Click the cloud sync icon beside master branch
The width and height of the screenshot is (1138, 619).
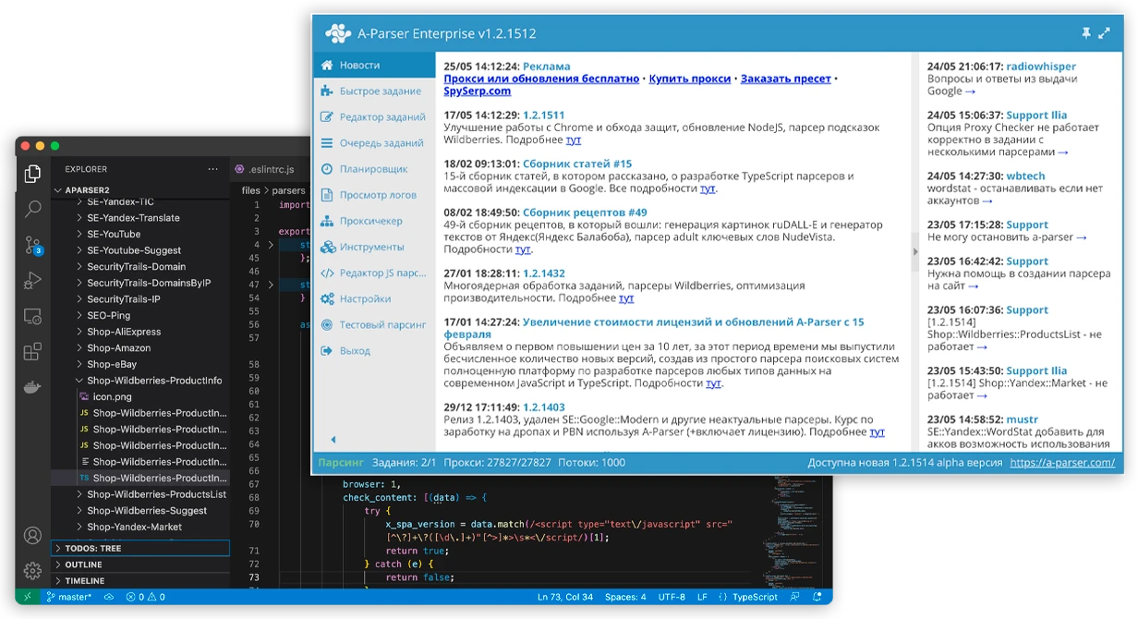(x=109, y=597)
